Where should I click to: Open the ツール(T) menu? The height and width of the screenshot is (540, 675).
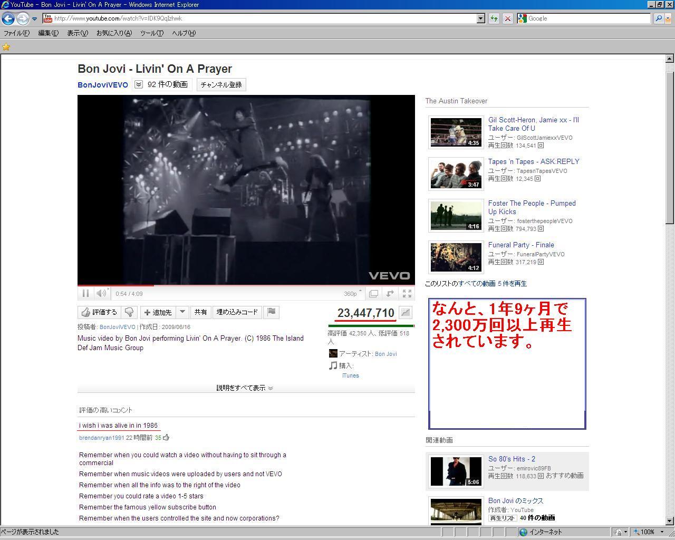coord(152,33)
